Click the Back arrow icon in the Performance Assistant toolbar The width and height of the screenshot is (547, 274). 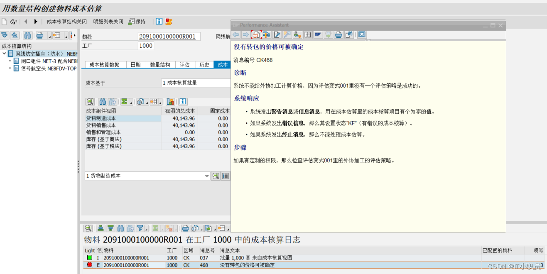[x=235, y=34]
